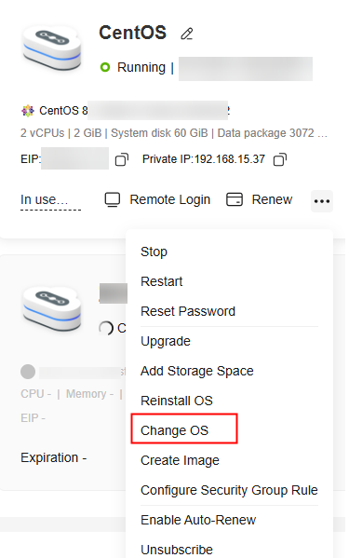Click the CentOS 8 image logo icon
Viewport: 349px width, 558px height.
point(28,111)
